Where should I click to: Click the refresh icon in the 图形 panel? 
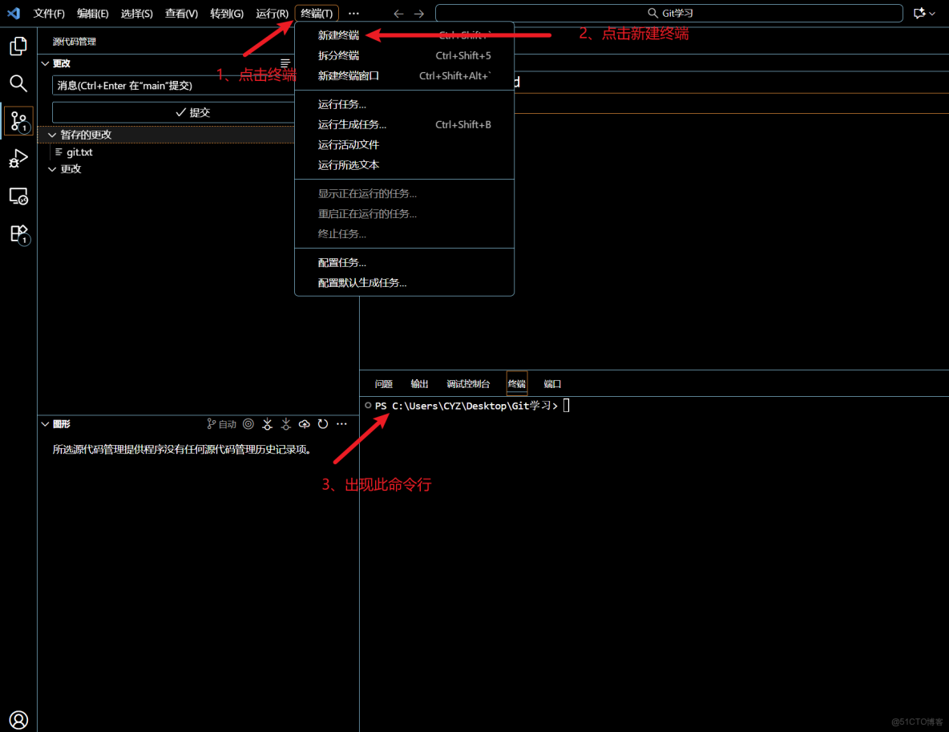pos(323,423)
